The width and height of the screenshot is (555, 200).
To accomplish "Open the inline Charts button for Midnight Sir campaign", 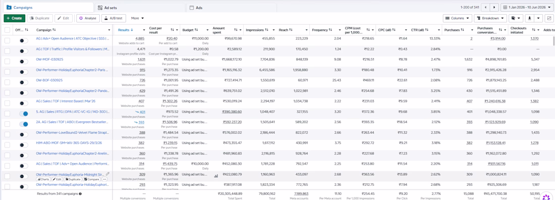I will pos(43,179).
